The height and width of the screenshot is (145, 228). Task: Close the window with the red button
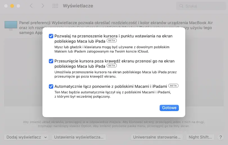(x=6, y=6)
